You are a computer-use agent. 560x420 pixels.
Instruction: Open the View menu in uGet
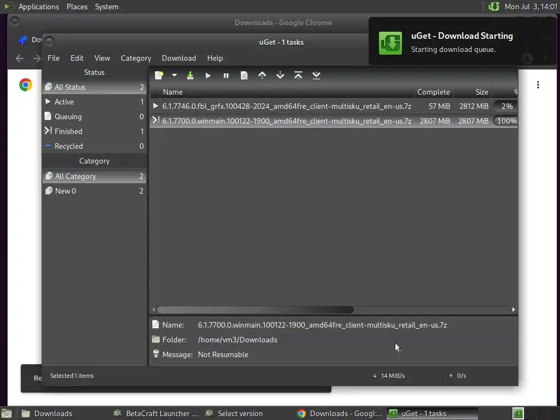tap(102, 58)
